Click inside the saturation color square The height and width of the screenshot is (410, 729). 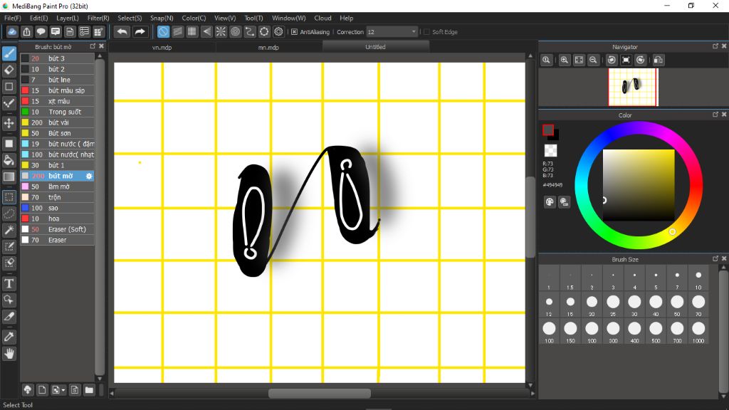pos(639,185)
